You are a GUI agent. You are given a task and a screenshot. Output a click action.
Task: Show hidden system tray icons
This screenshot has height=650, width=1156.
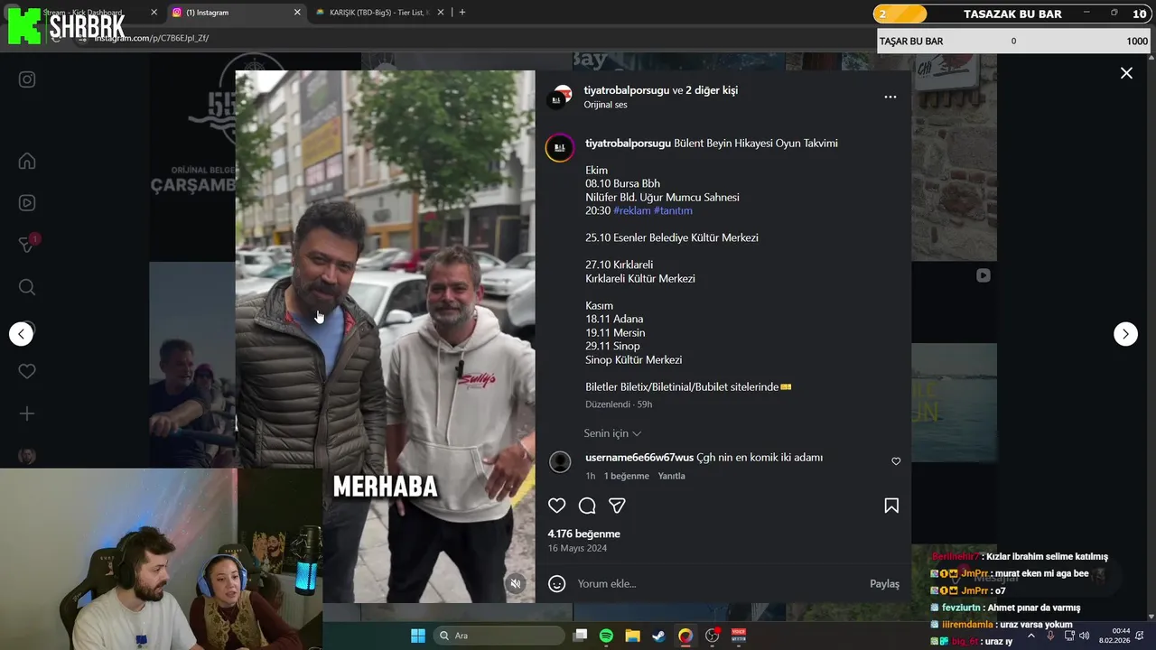tap(1031, 636)
